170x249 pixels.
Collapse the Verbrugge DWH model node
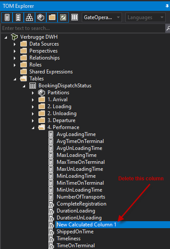pyautogui.click(x=6, y=37)
